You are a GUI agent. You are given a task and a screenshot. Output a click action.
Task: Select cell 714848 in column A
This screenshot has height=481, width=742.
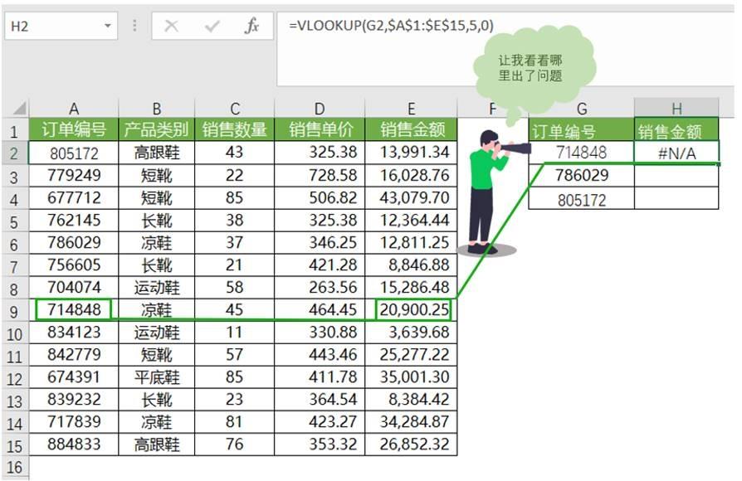tap(74, 310)
